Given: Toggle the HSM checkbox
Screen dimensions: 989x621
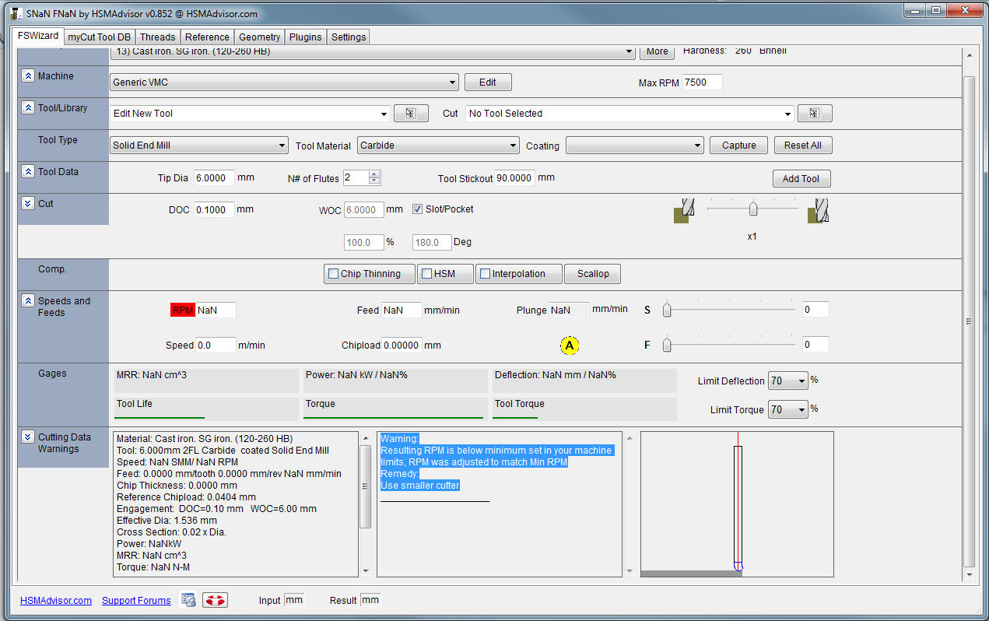Looking at the screenshot, I should click(426, 274).
